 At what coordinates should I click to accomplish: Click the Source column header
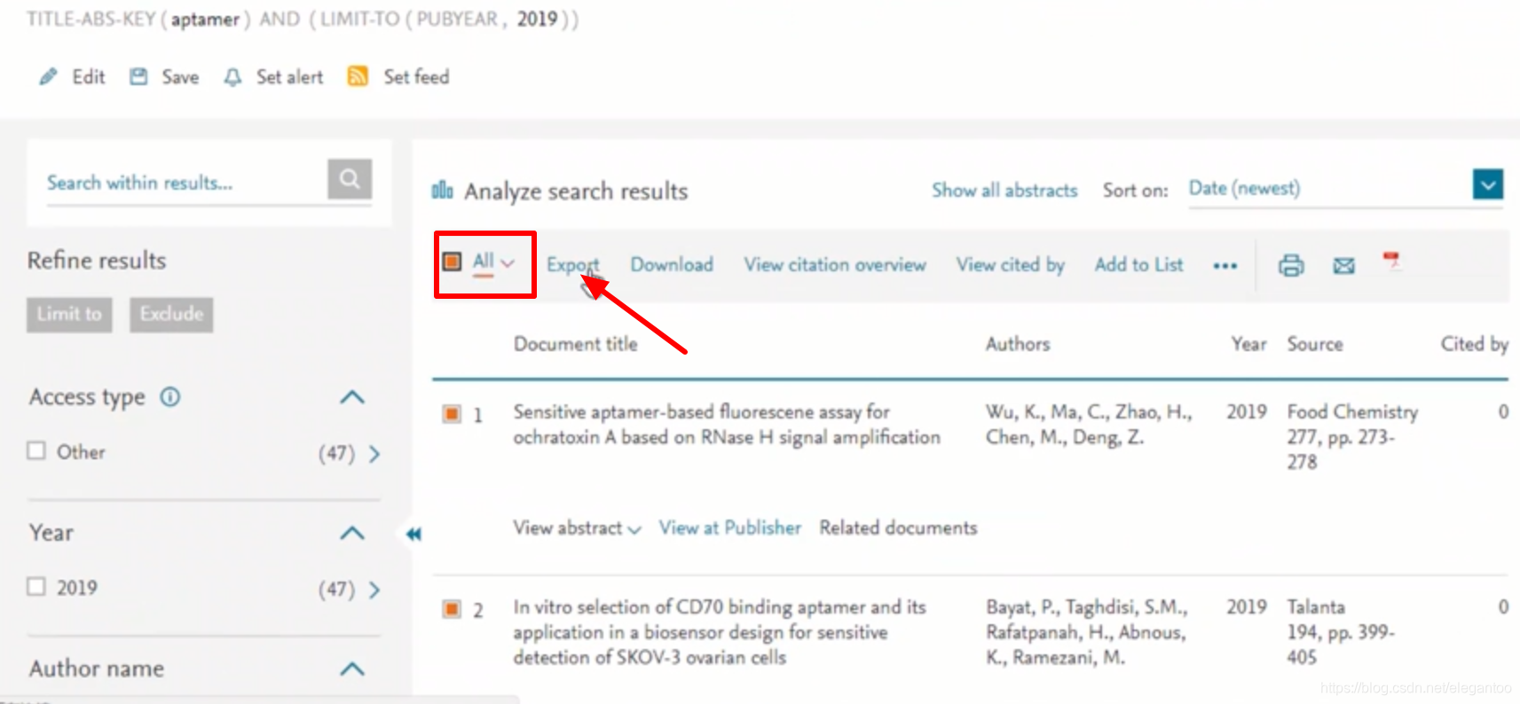[x=1315, y=344]
